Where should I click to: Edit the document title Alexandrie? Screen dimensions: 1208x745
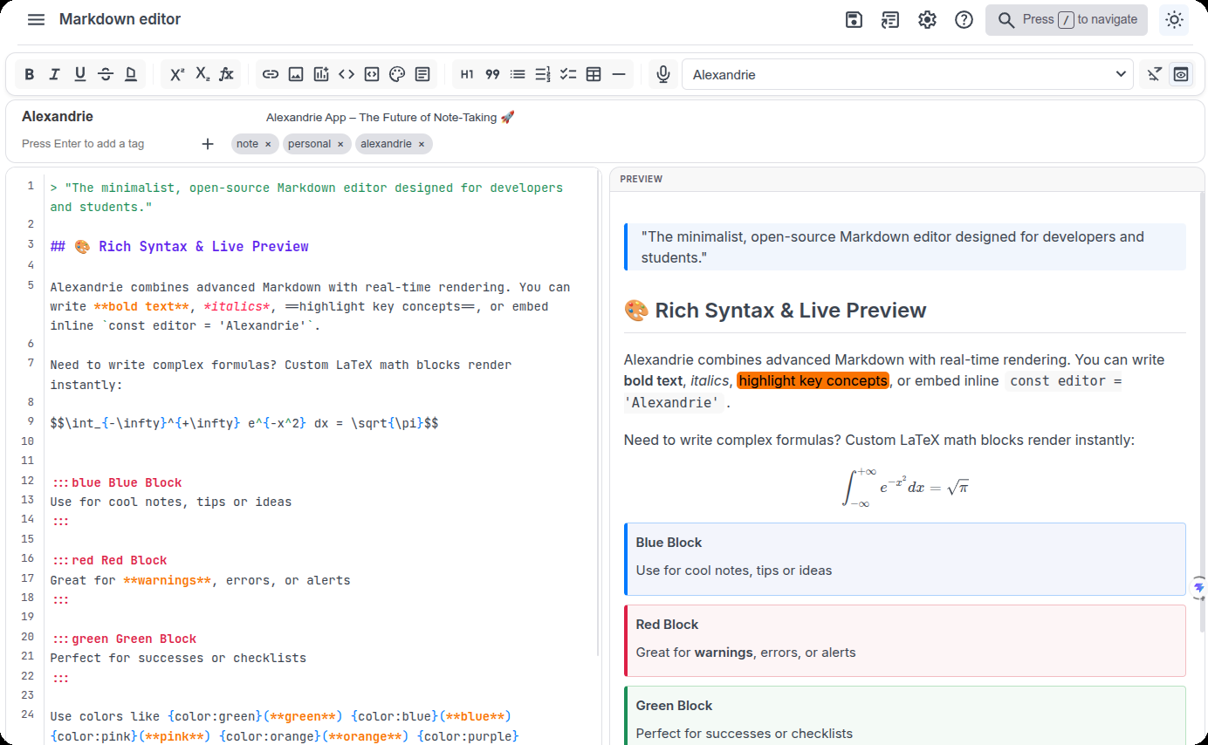point(58,116)
